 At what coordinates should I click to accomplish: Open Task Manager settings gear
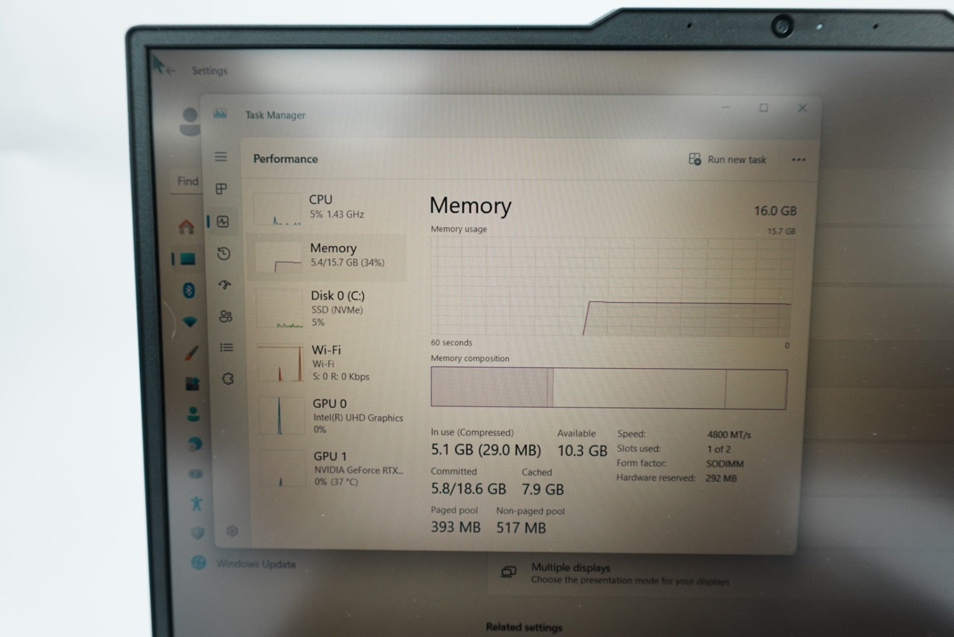point(232,531)
